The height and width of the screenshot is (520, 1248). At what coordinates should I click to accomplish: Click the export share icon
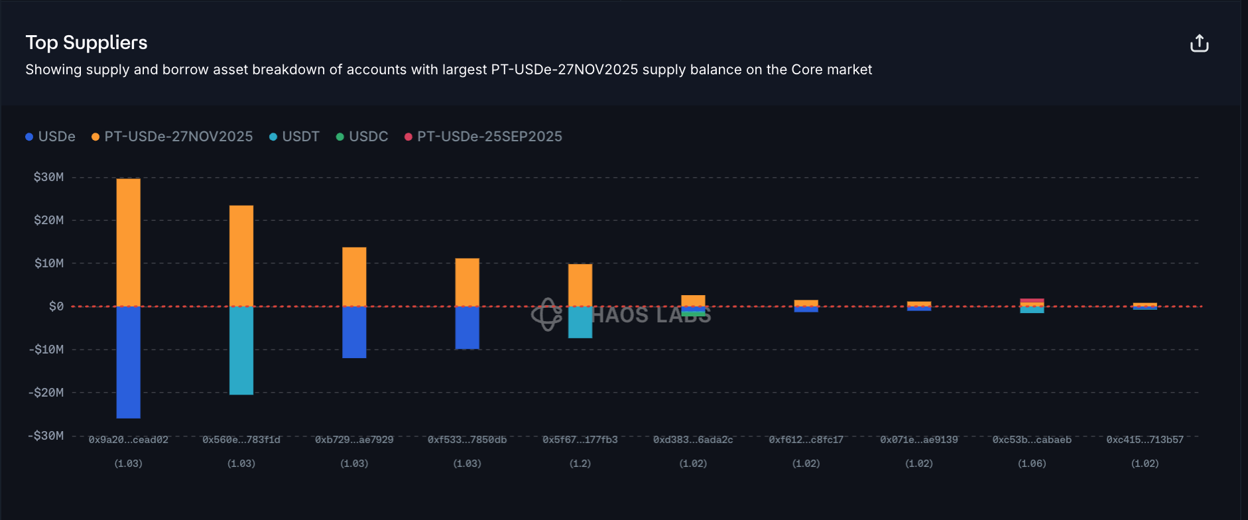click(1199, 44)
